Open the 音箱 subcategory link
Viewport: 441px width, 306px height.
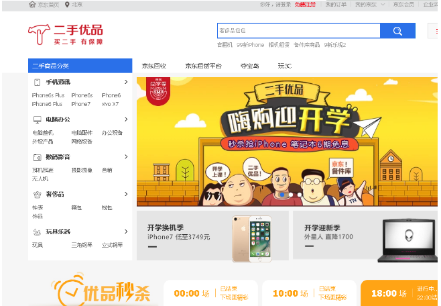click(x=107, y=170)
